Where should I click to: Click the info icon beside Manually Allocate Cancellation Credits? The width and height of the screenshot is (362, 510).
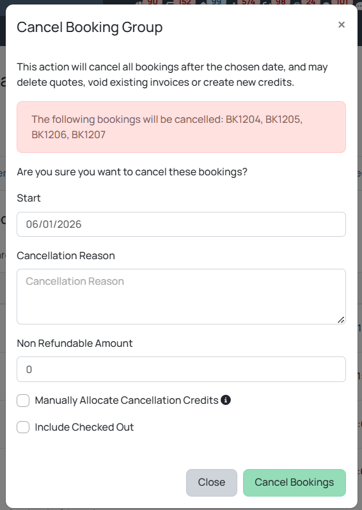[x=226, y=400]
